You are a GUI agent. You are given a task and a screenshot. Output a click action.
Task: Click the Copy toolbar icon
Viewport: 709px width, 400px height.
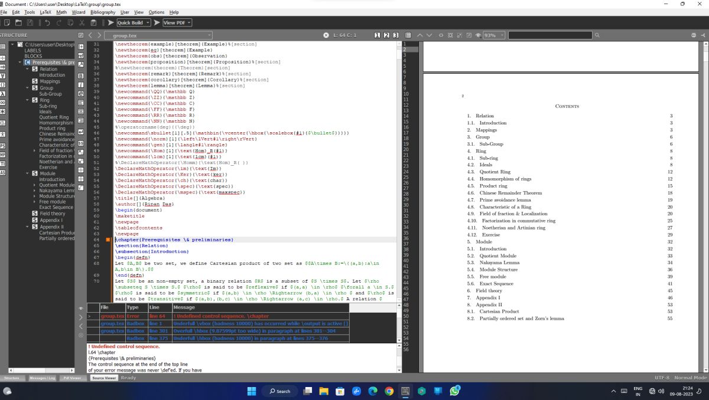coord(71,22)
